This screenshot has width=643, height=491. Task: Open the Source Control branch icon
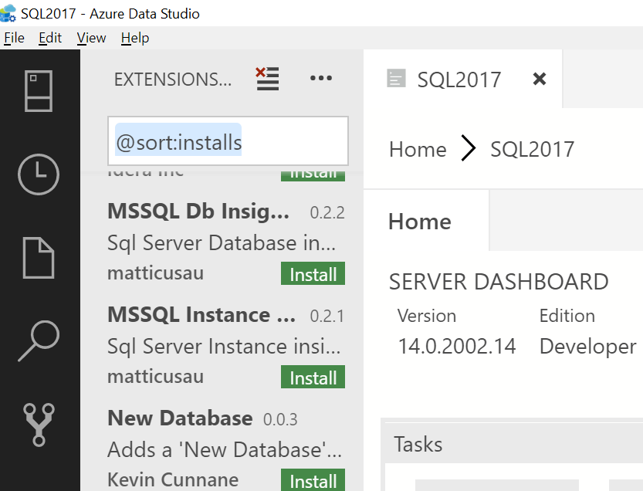[39, 424]
